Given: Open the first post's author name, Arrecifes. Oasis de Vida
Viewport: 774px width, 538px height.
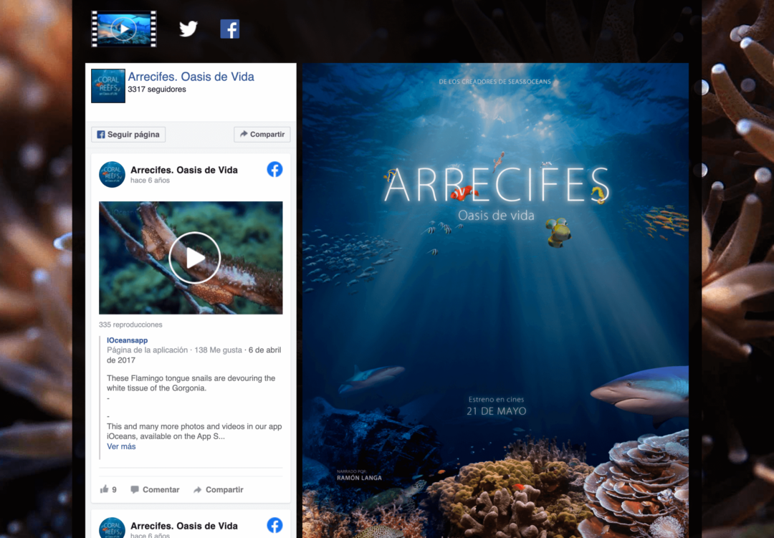Looking at the screenshot, I should pyautogui.click(x=184, y=170).
